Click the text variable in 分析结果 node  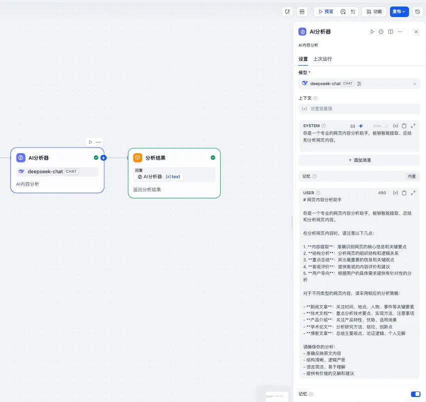click(173, 177)
